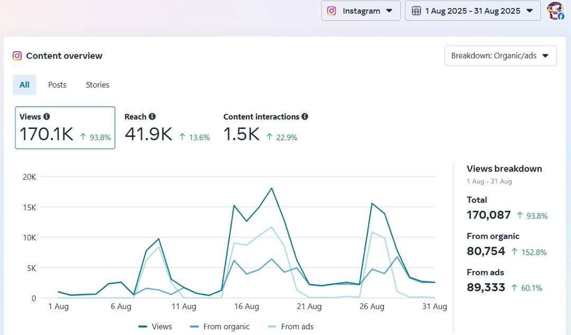Click the Facebook badge on the profile avatar
The image size is (571, 335).
(561, 16)
